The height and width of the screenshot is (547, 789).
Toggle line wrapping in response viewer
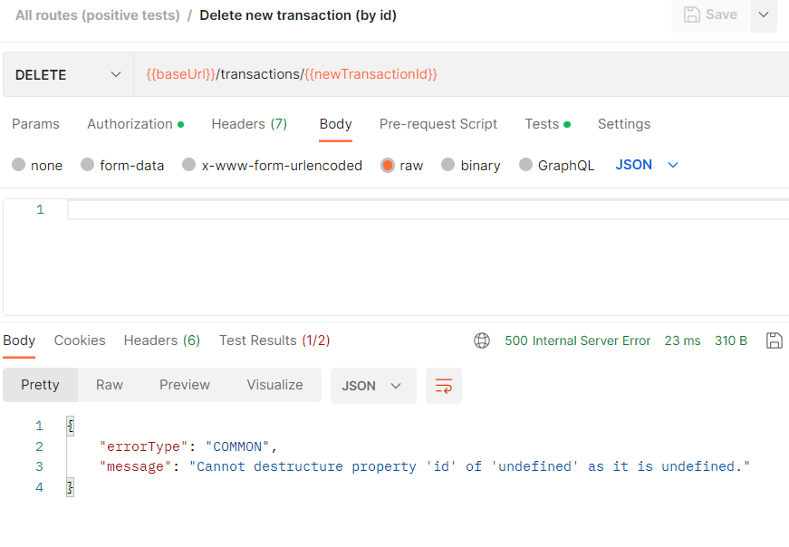click(x=443, y=385)
